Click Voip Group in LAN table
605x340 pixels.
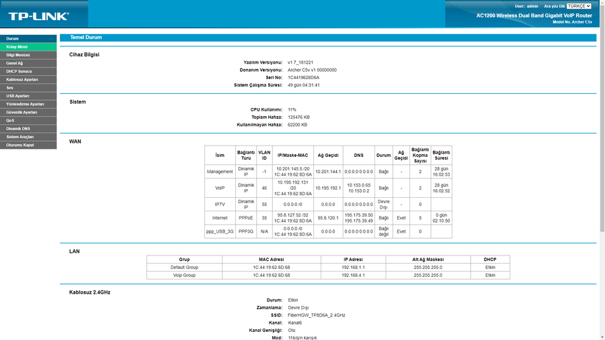click(x=184, y=276)
